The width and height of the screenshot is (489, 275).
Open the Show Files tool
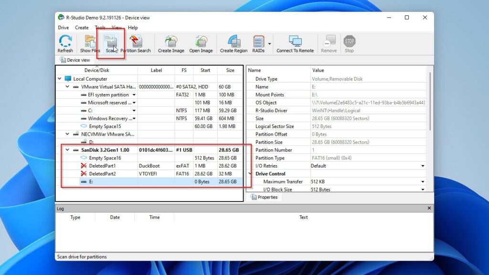click(x=90, y=43)
